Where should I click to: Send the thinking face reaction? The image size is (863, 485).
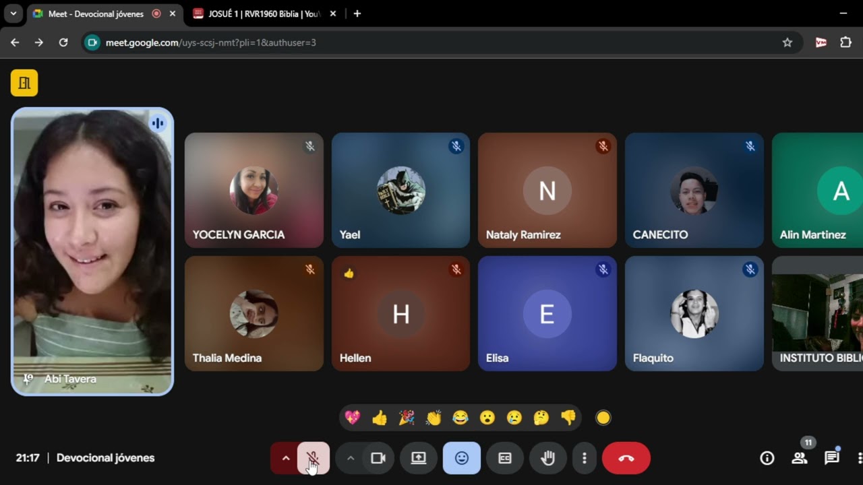pyautogui.click(x=541, y=418)
